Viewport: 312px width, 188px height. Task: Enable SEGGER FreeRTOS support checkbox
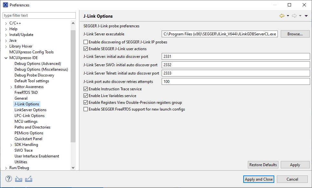[86, 109]
